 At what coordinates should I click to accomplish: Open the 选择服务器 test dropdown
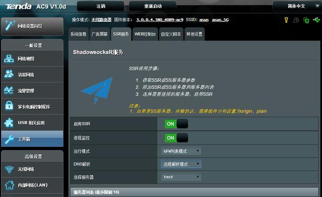click(x=181, y=177)
